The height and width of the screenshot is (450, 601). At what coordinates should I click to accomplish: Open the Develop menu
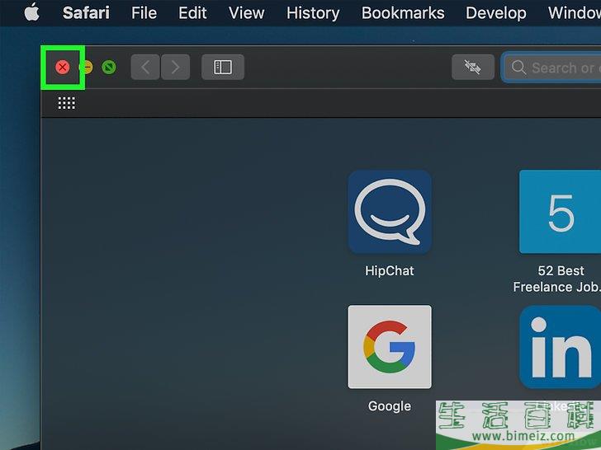[x=495, y=14]
